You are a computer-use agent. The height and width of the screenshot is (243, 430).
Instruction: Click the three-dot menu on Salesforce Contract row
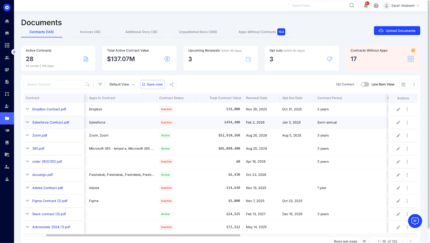[407, 122]
